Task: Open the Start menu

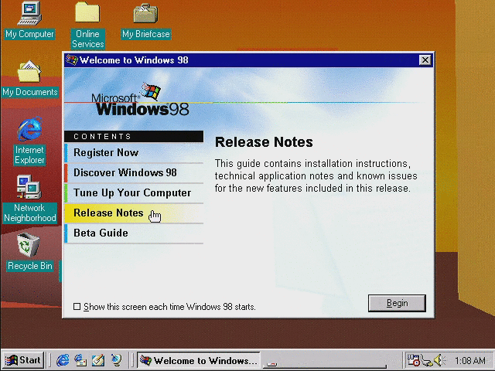Action: click(23, 360)
